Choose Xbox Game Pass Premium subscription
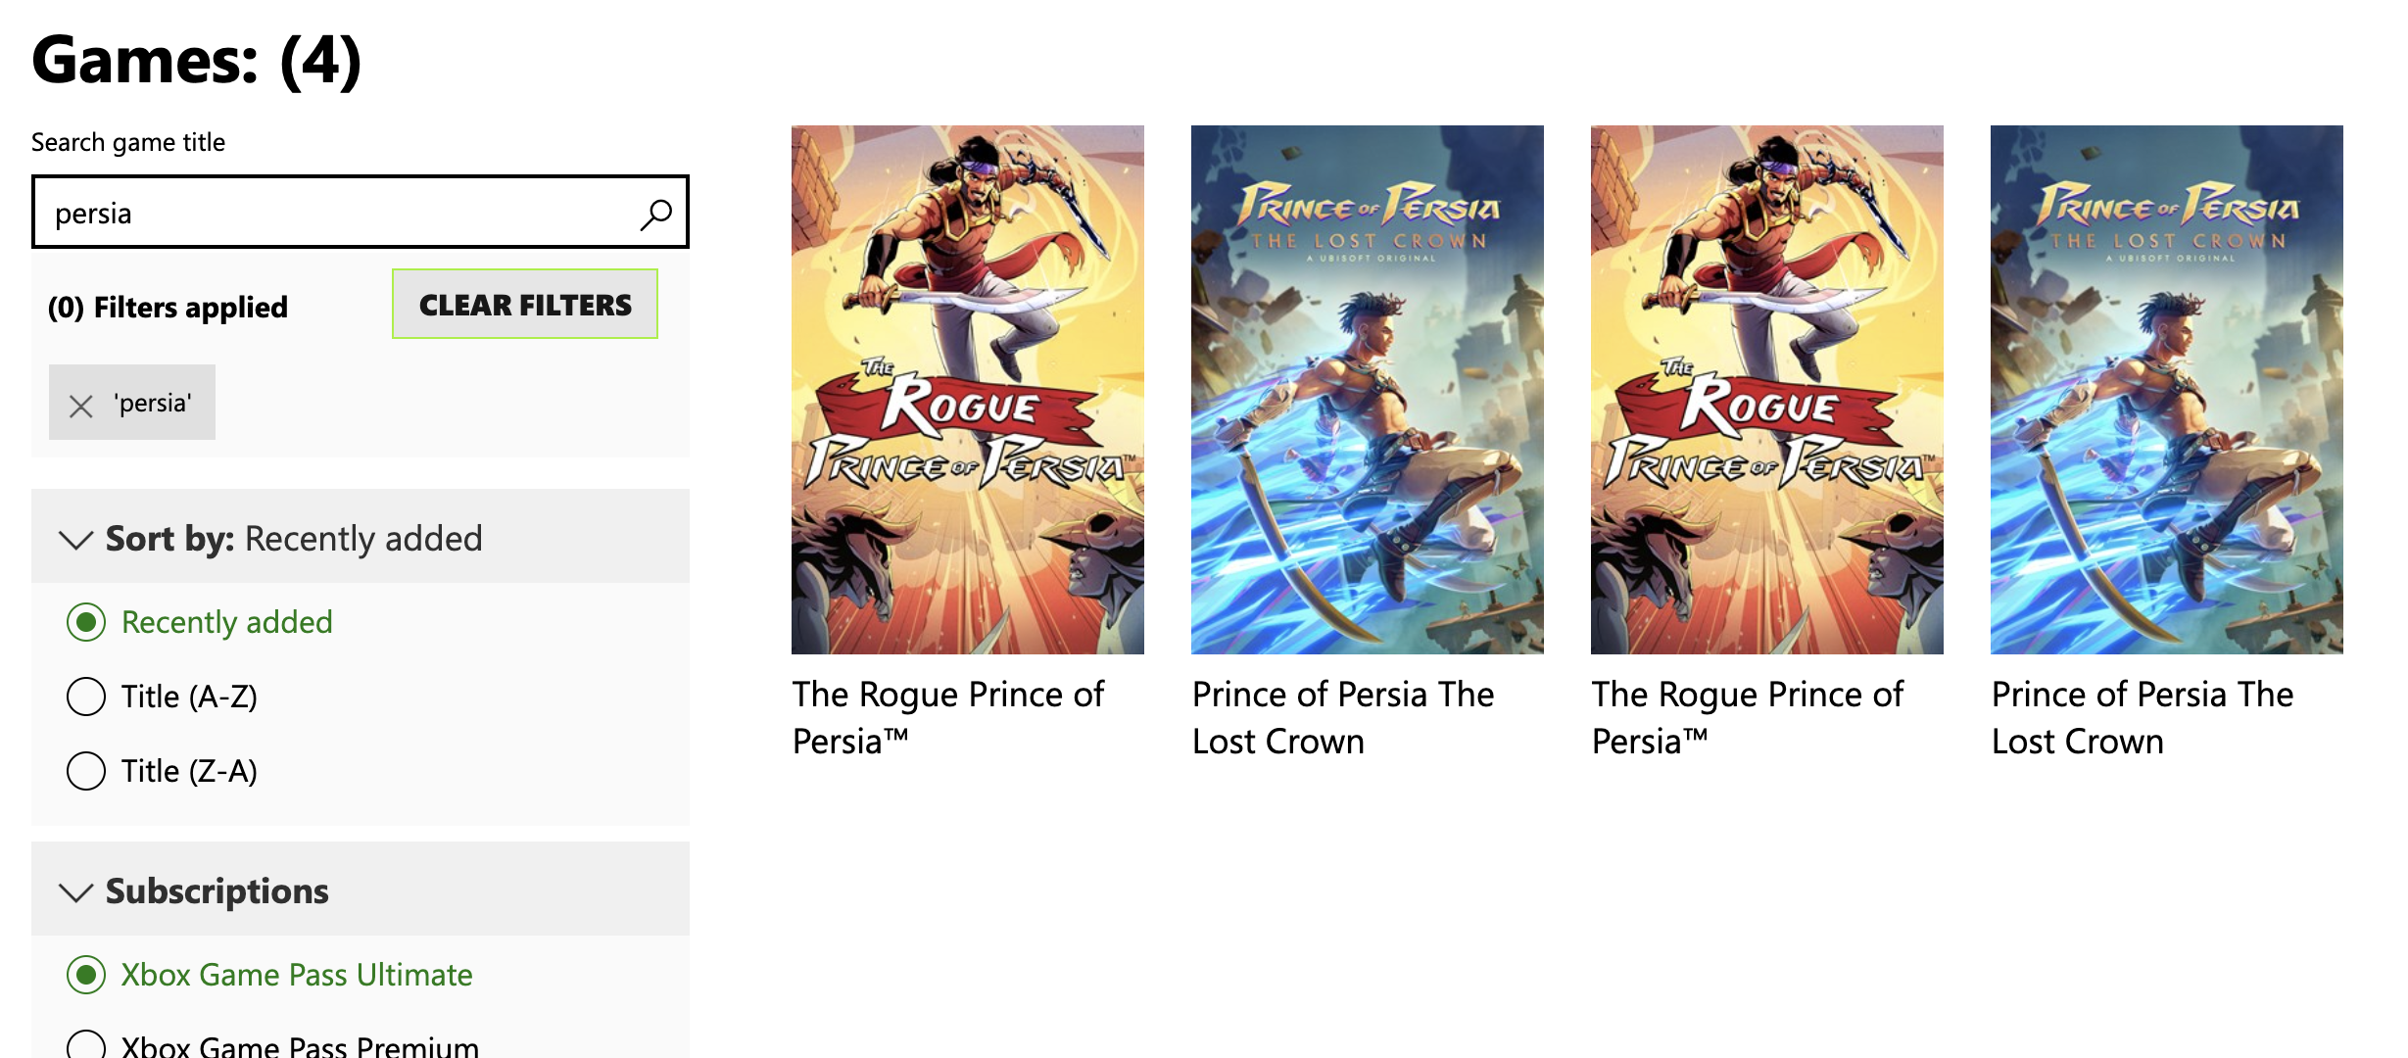Viewport: 2408px width, 1058px height. pos(86,1045)
